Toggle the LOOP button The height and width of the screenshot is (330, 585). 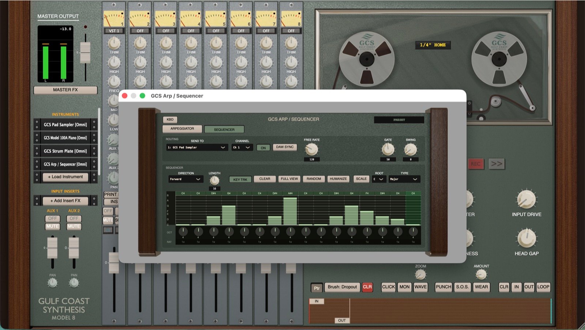(x=543, y=287)
